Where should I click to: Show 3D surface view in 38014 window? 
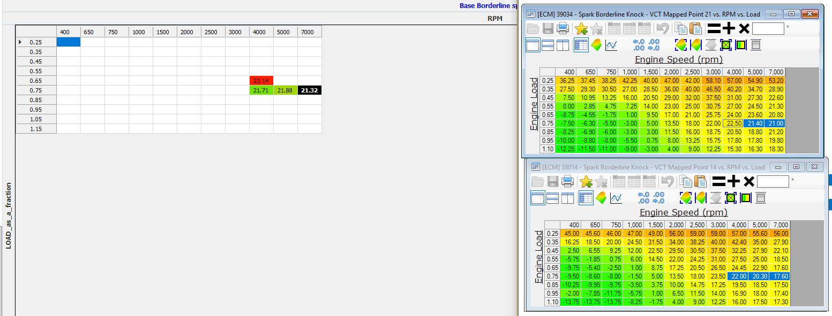tap(601, 198)
